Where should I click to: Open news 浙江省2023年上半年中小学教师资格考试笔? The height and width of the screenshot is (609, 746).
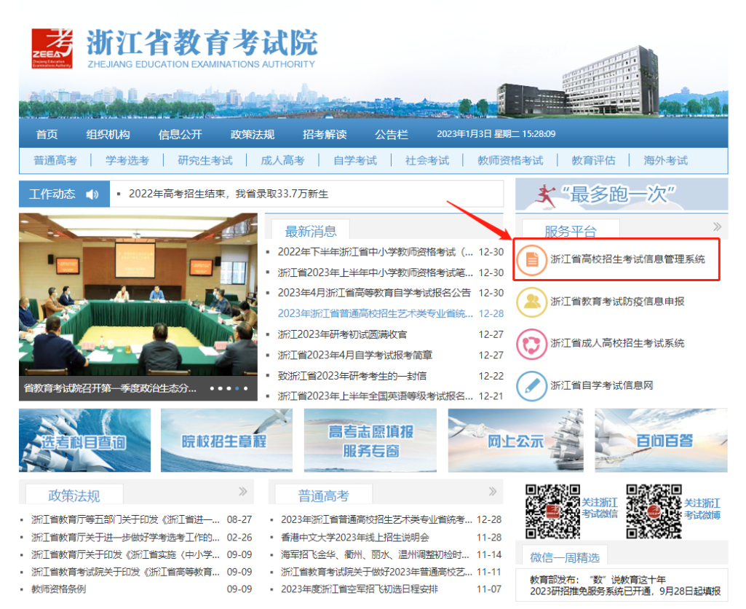(x=375, y=273)
